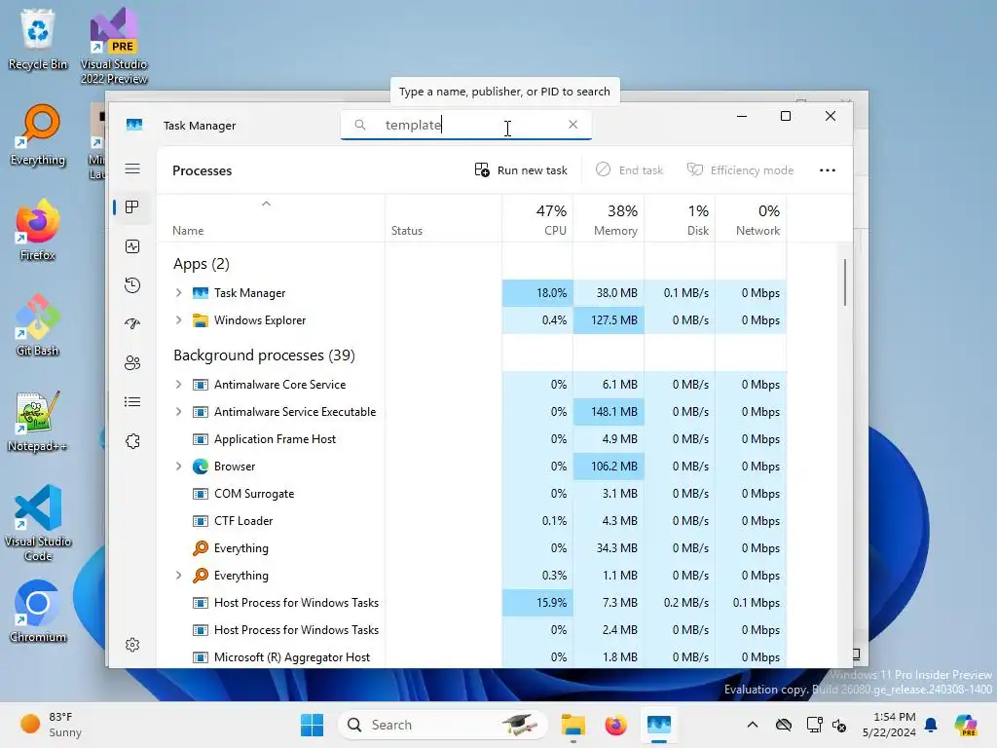Click inside the search box containing template
997x748 pixels.
click(x=466, y=125)
